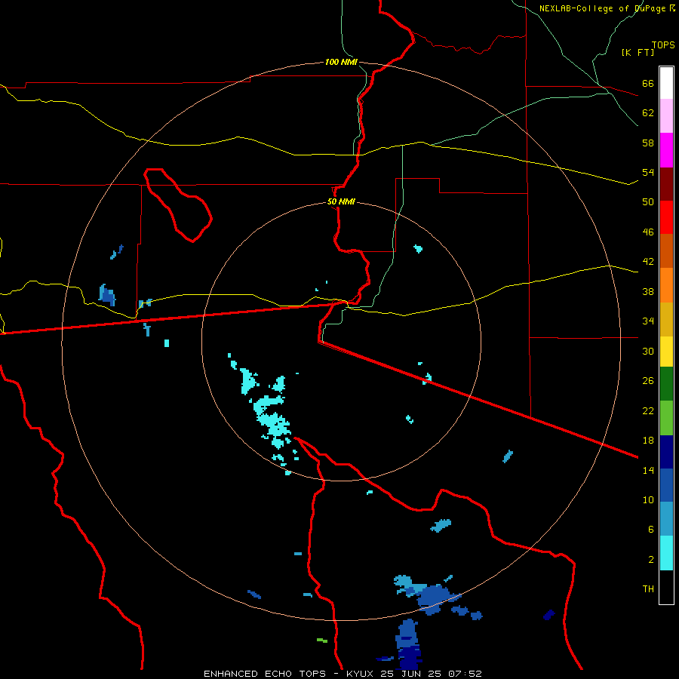Click the light pink legend swatch

666,116
